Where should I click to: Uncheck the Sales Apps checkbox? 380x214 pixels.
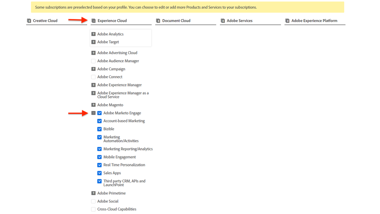tap(99, 173)
